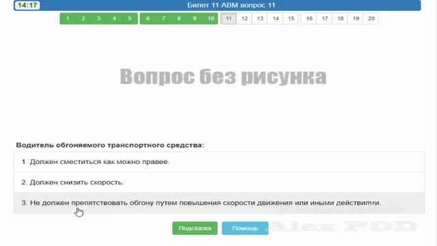
Task: Jump to question 16
Action: point(309,18)
